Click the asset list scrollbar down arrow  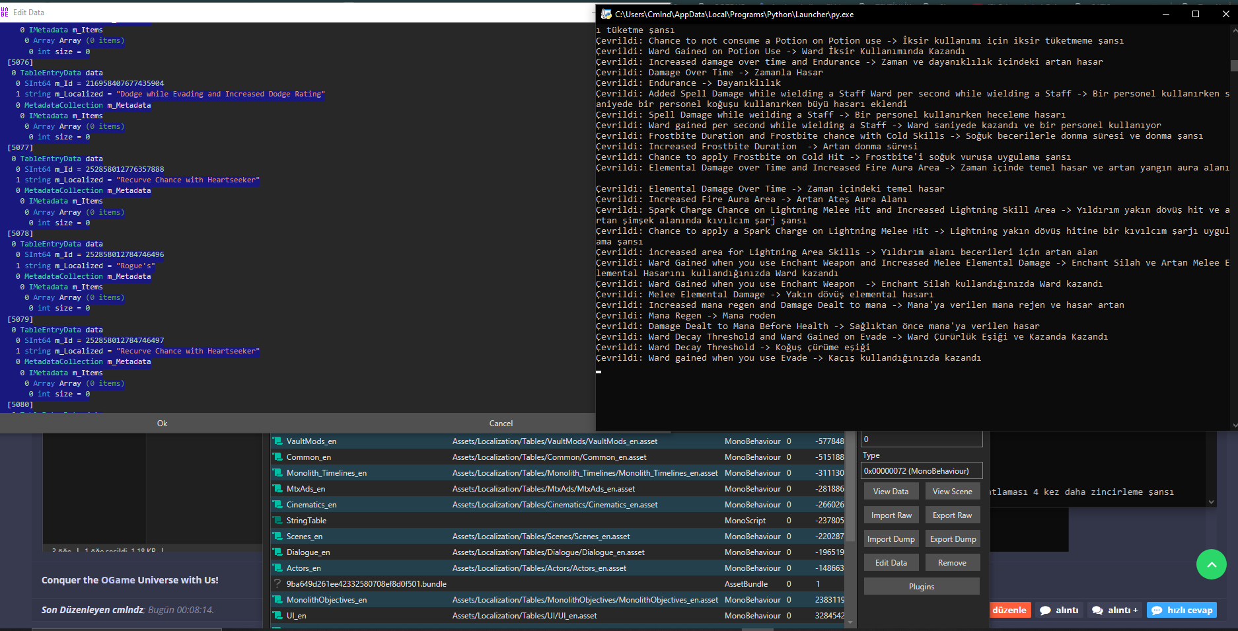[x=850, y=622]
